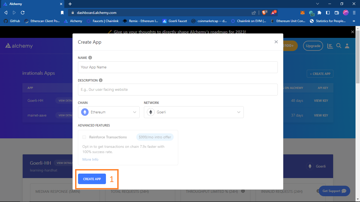Open the Brave Wallet icon
The image size is (360, 202).
[x=337, y=13]
